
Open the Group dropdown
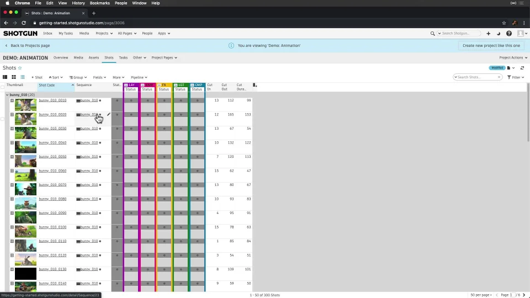tap(78, 77)
